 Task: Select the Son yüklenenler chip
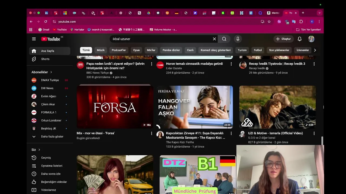(279, 50)
